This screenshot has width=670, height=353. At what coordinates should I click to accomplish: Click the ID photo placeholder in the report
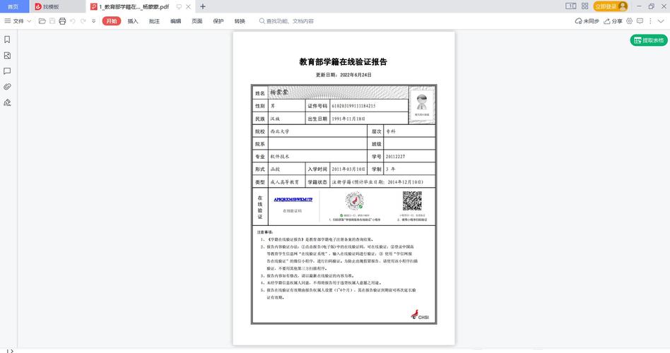coord(422,105)
